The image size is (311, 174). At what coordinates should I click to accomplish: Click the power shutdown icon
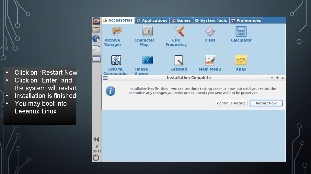[x=96, y=158]
